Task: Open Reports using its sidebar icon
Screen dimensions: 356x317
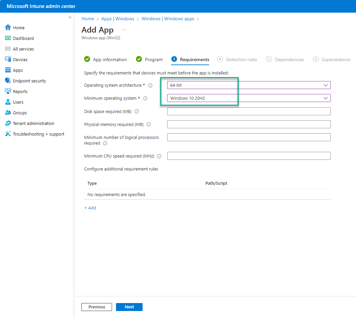Action: pyautogui.click(x=9, y=91)
